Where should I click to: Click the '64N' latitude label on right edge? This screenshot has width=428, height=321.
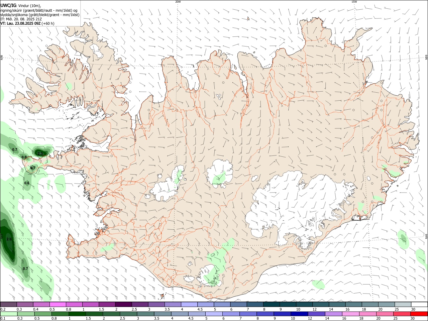pos(426,236)
